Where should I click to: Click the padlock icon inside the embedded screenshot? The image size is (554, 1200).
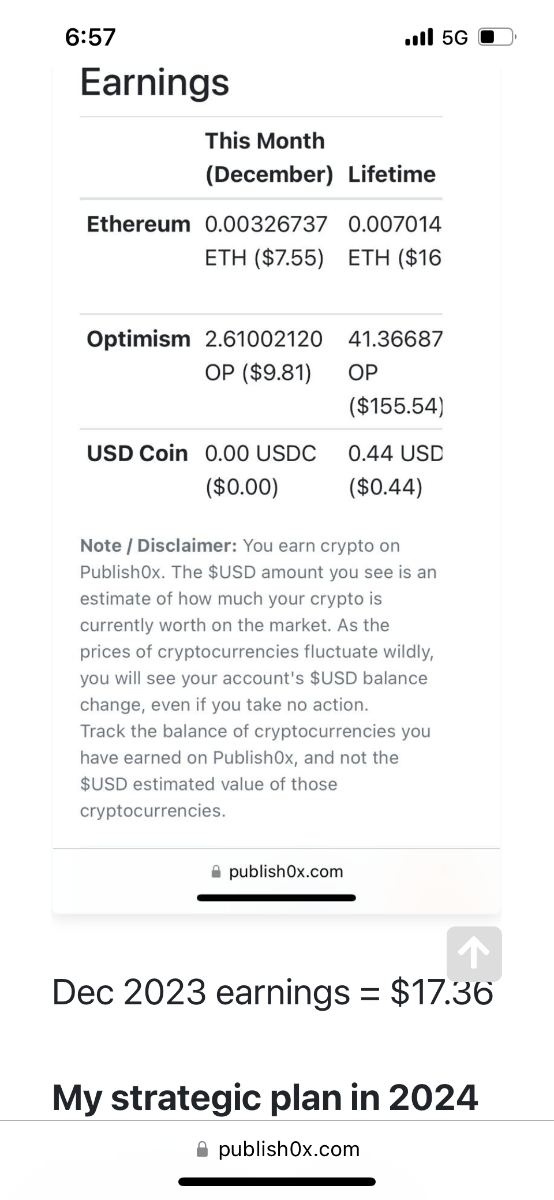pyautogui.click(x=216, y=872)
